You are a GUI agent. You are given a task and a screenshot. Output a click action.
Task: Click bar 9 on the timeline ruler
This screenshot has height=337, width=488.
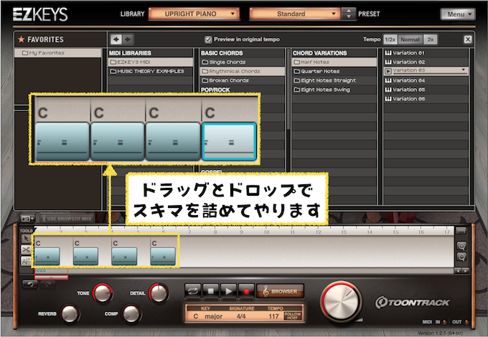(242, 232)
